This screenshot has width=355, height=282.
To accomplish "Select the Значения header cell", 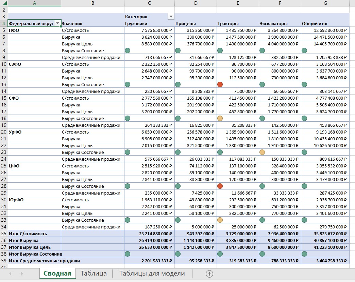I will 92,23.
